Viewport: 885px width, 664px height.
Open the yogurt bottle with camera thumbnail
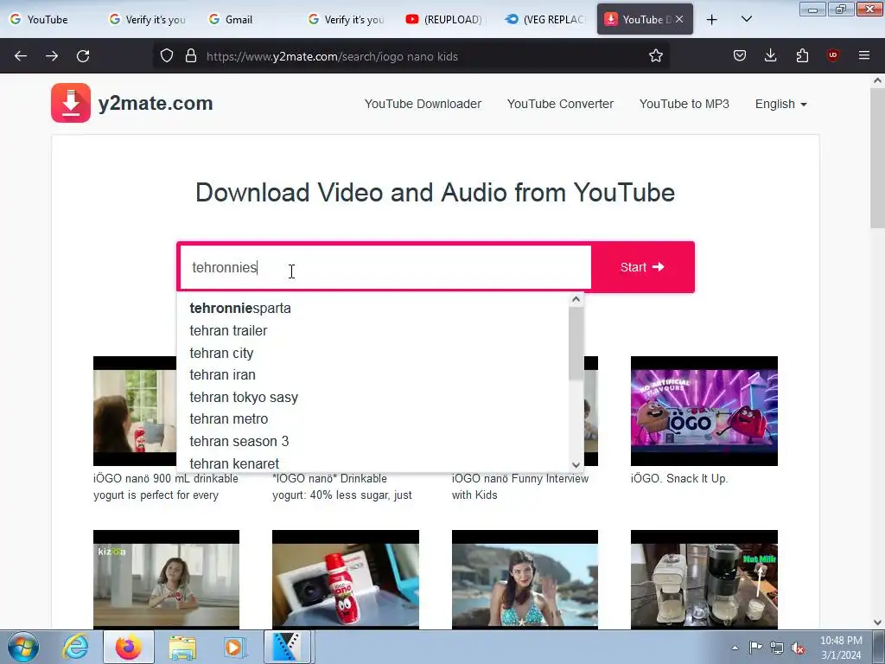coord(346,579)
